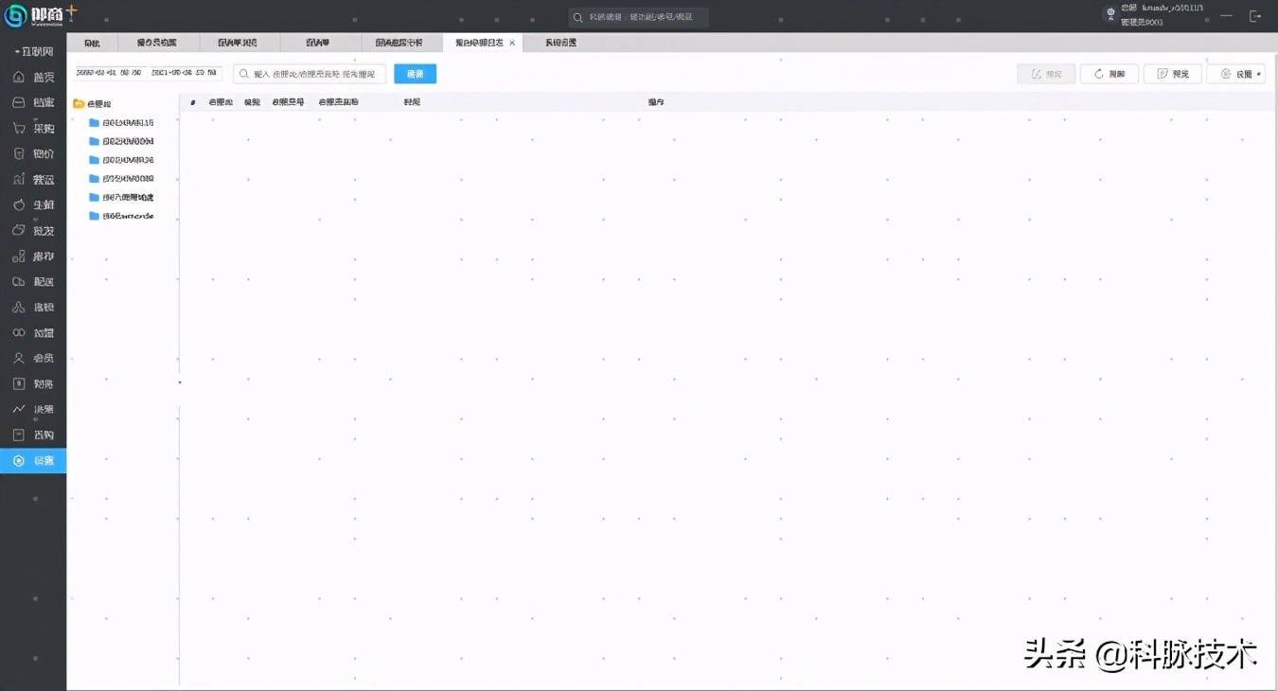This screenshot has height=691, width=1278.
Task: Click the preview button beside refresh
Action: [x=1173, y=74]
